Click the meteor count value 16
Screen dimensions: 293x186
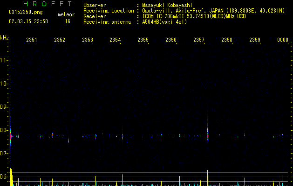pyautogui.click(x=68, y=21)
